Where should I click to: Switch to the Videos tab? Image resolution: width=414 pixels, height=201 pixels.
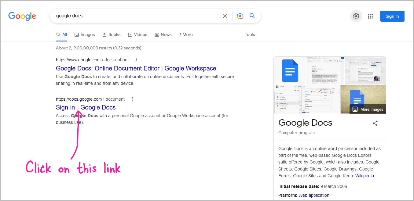(x=137, y=35)
